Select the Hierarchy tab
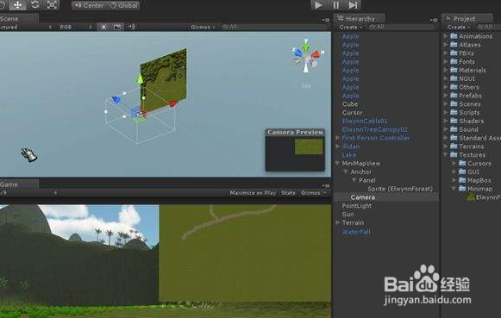 tap(360, 18)
